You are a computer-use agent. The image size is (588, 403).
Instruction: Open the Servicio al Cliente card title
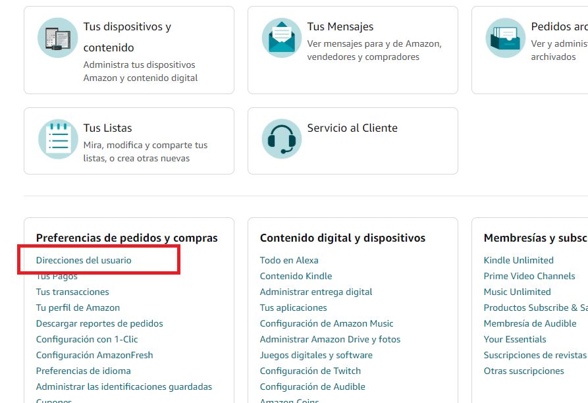point(352,128)
